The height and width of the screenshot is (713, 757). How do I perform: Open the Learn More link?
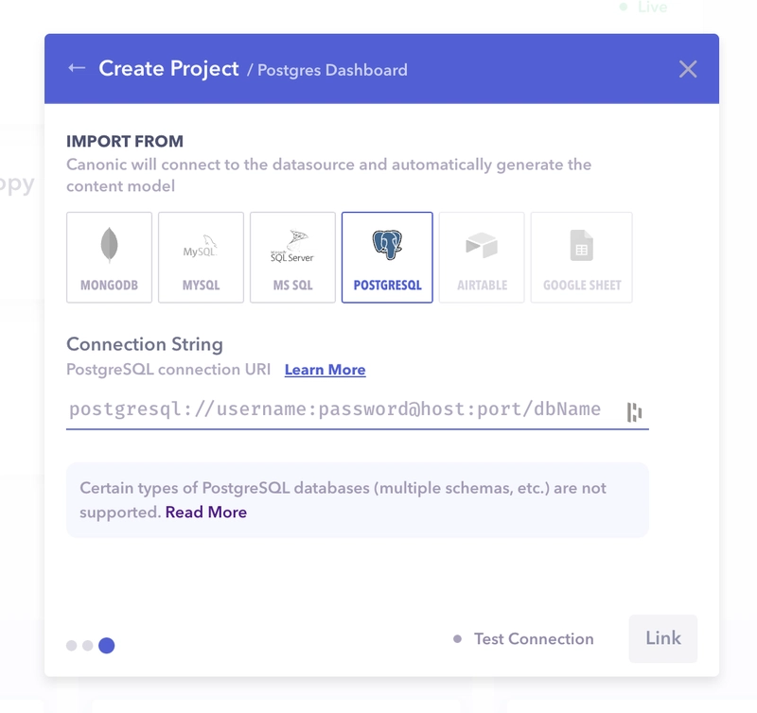coord(325,370)
